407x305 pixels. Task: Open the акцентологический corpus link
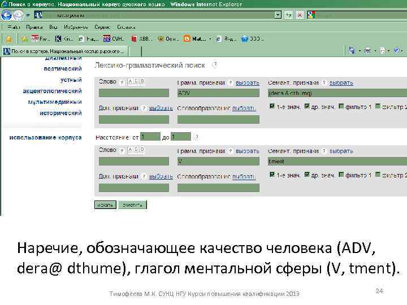(52, 91)
